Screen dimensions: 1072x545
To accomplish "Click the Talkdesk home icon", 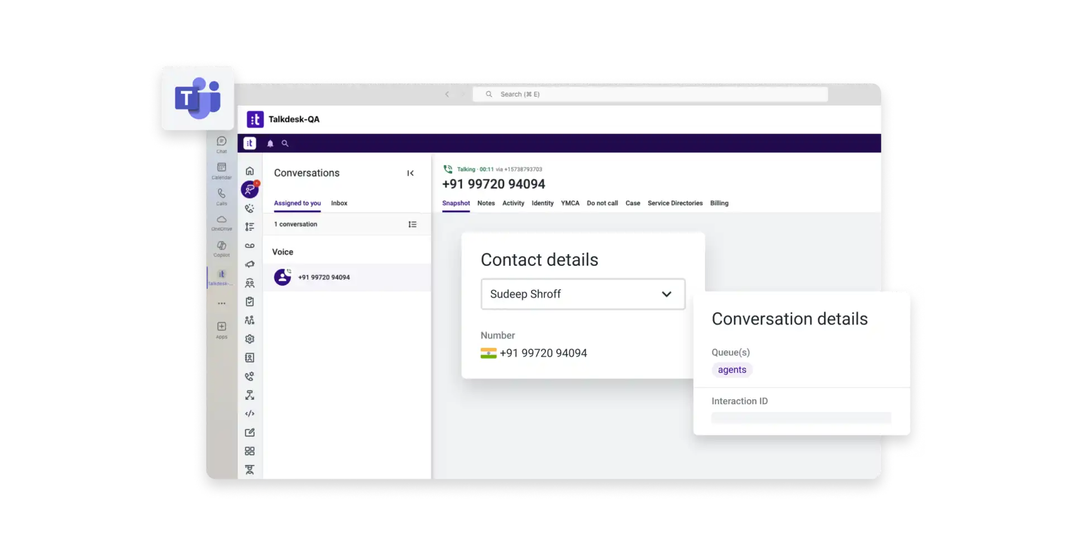I will coord(250,171).
